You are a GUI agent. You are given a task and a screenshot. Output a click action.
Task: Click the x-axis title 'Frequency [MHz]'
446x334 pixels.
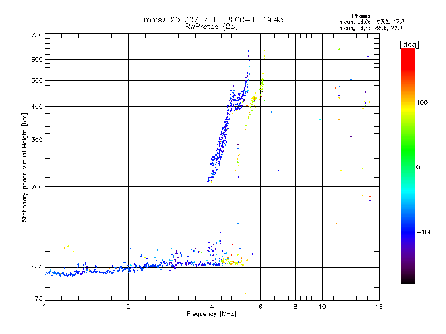pos(211,314)
